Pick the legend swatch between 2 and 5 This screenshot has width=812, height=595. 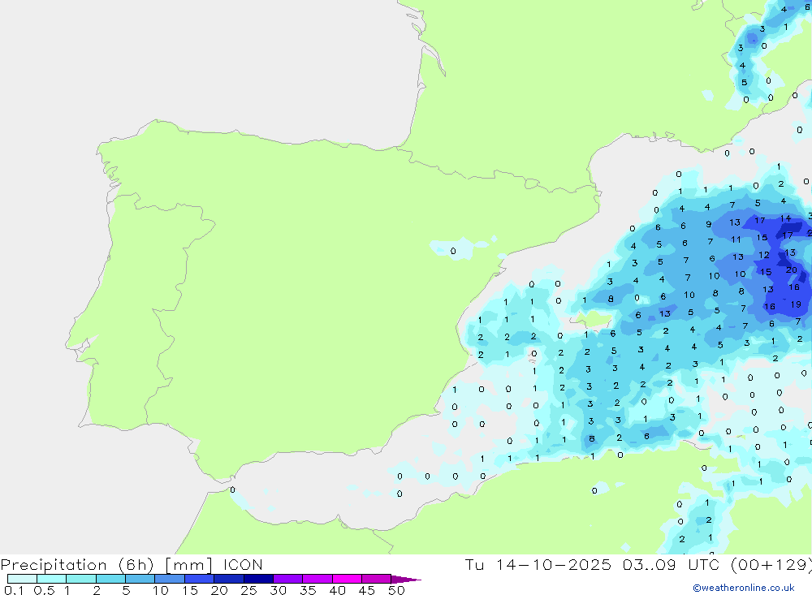click(110, 579)
